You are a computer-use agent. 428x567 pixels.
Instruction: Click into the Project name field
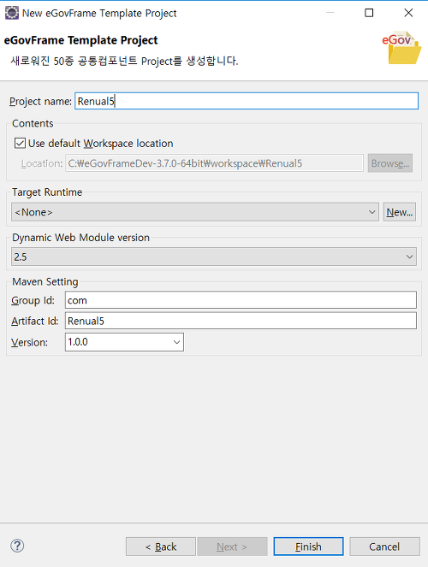tap(247, 101)
